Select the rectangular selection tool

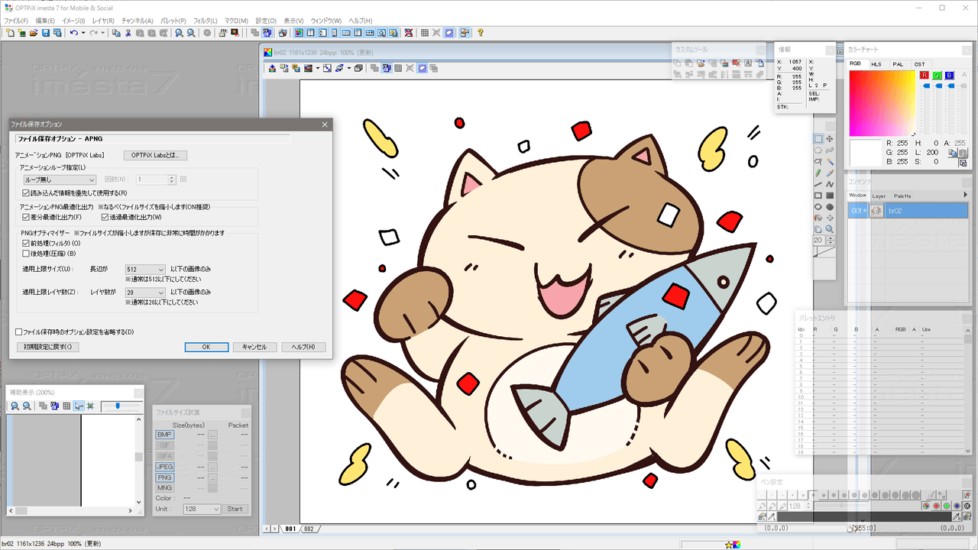pyautogui.click(x=818, y=139)
